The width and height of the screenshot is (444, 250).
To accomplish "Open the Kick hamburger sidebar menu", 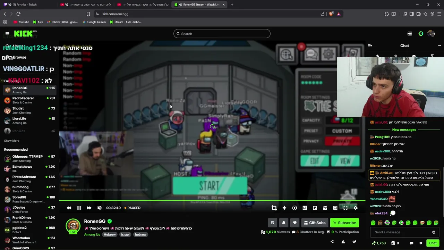I will (x=7, y=34).
